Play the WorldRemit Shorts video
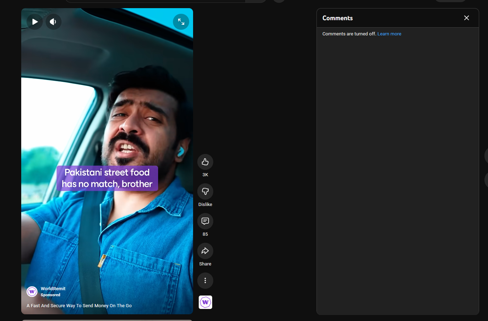 (x=35, y=22)
